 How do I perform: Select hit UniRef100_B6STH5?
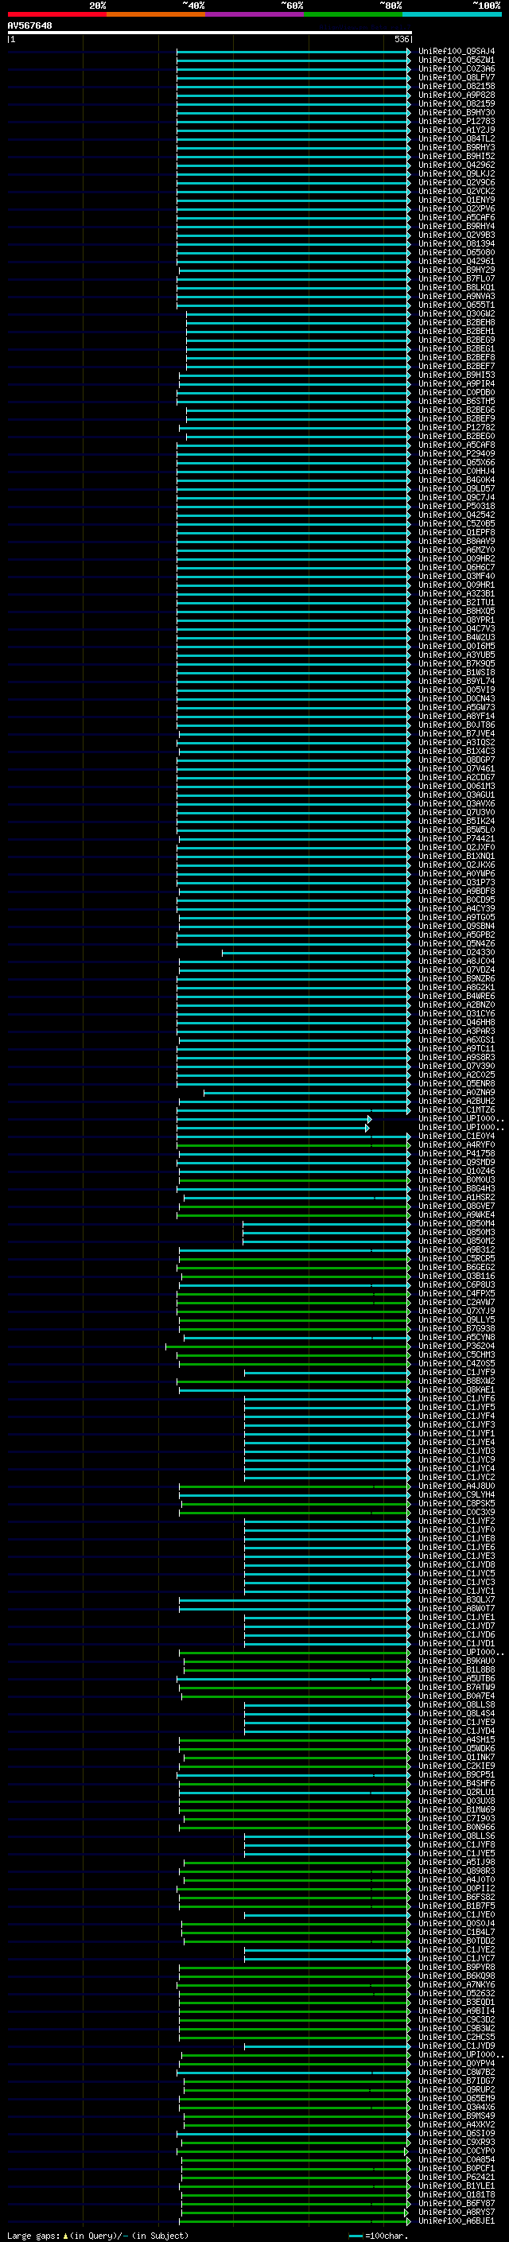pos(456,401)
